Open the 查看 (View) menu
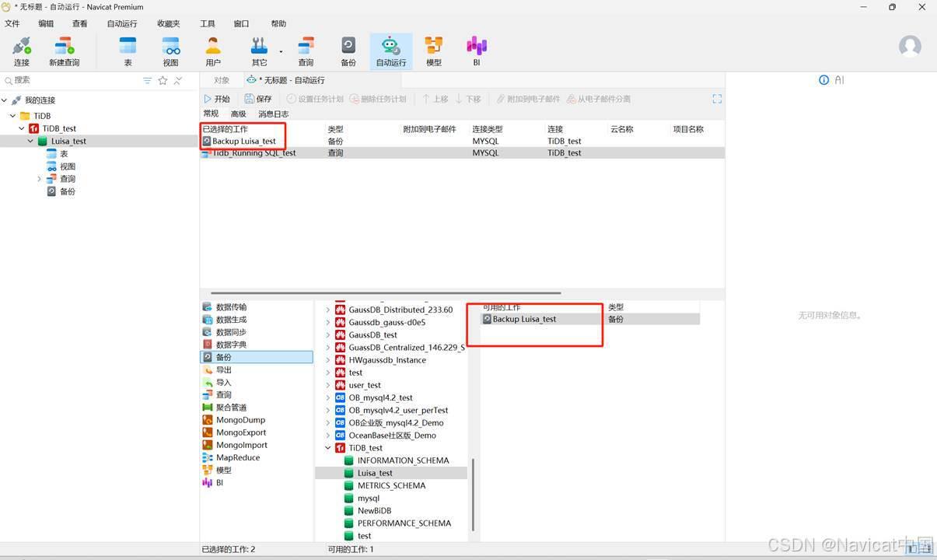This screenshot has height=560, width=937. [80, 23]
